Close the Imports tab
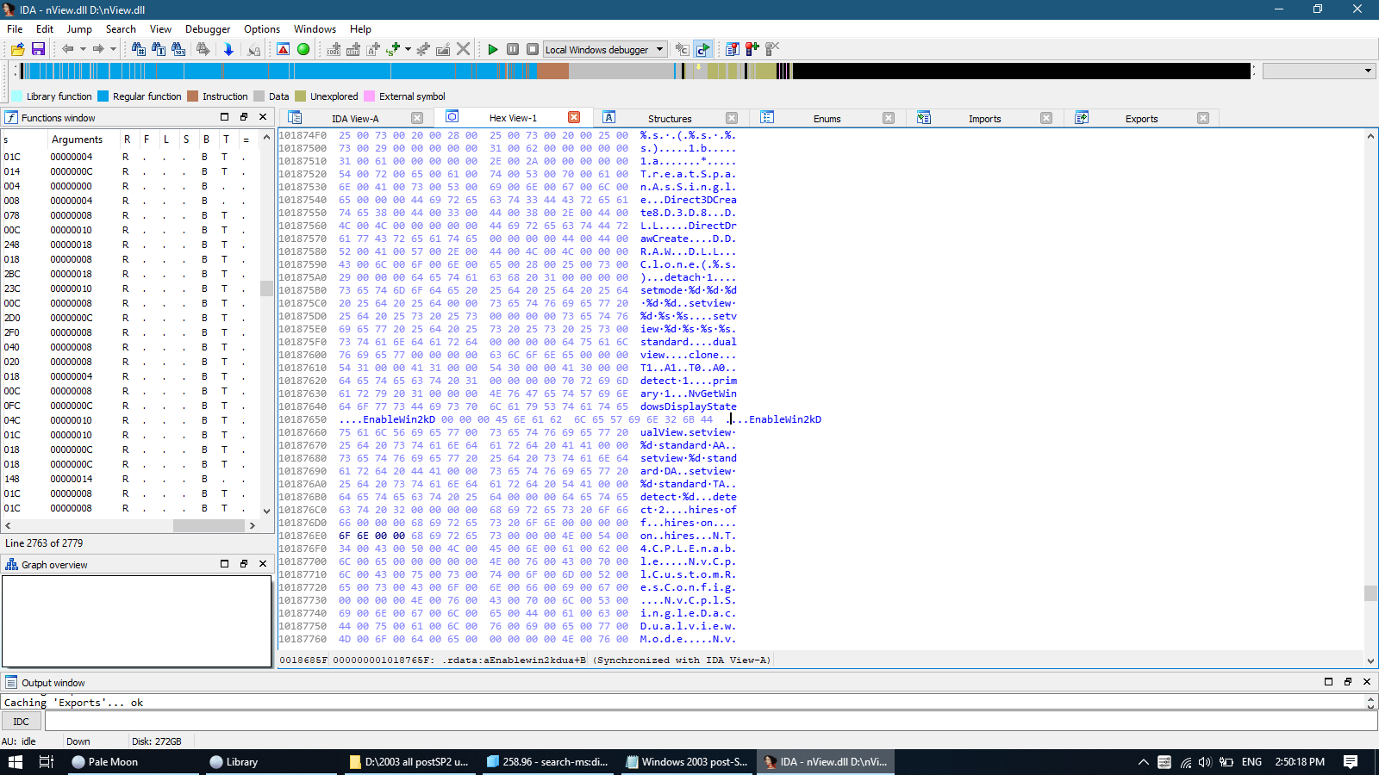The width and height of the screenshot is (1379, 775). coord(1046,118)
